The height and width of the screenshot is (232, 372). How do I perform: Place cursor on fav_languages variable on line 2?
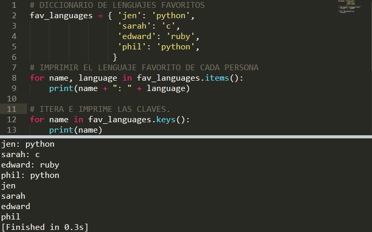(x=61, y=16)
